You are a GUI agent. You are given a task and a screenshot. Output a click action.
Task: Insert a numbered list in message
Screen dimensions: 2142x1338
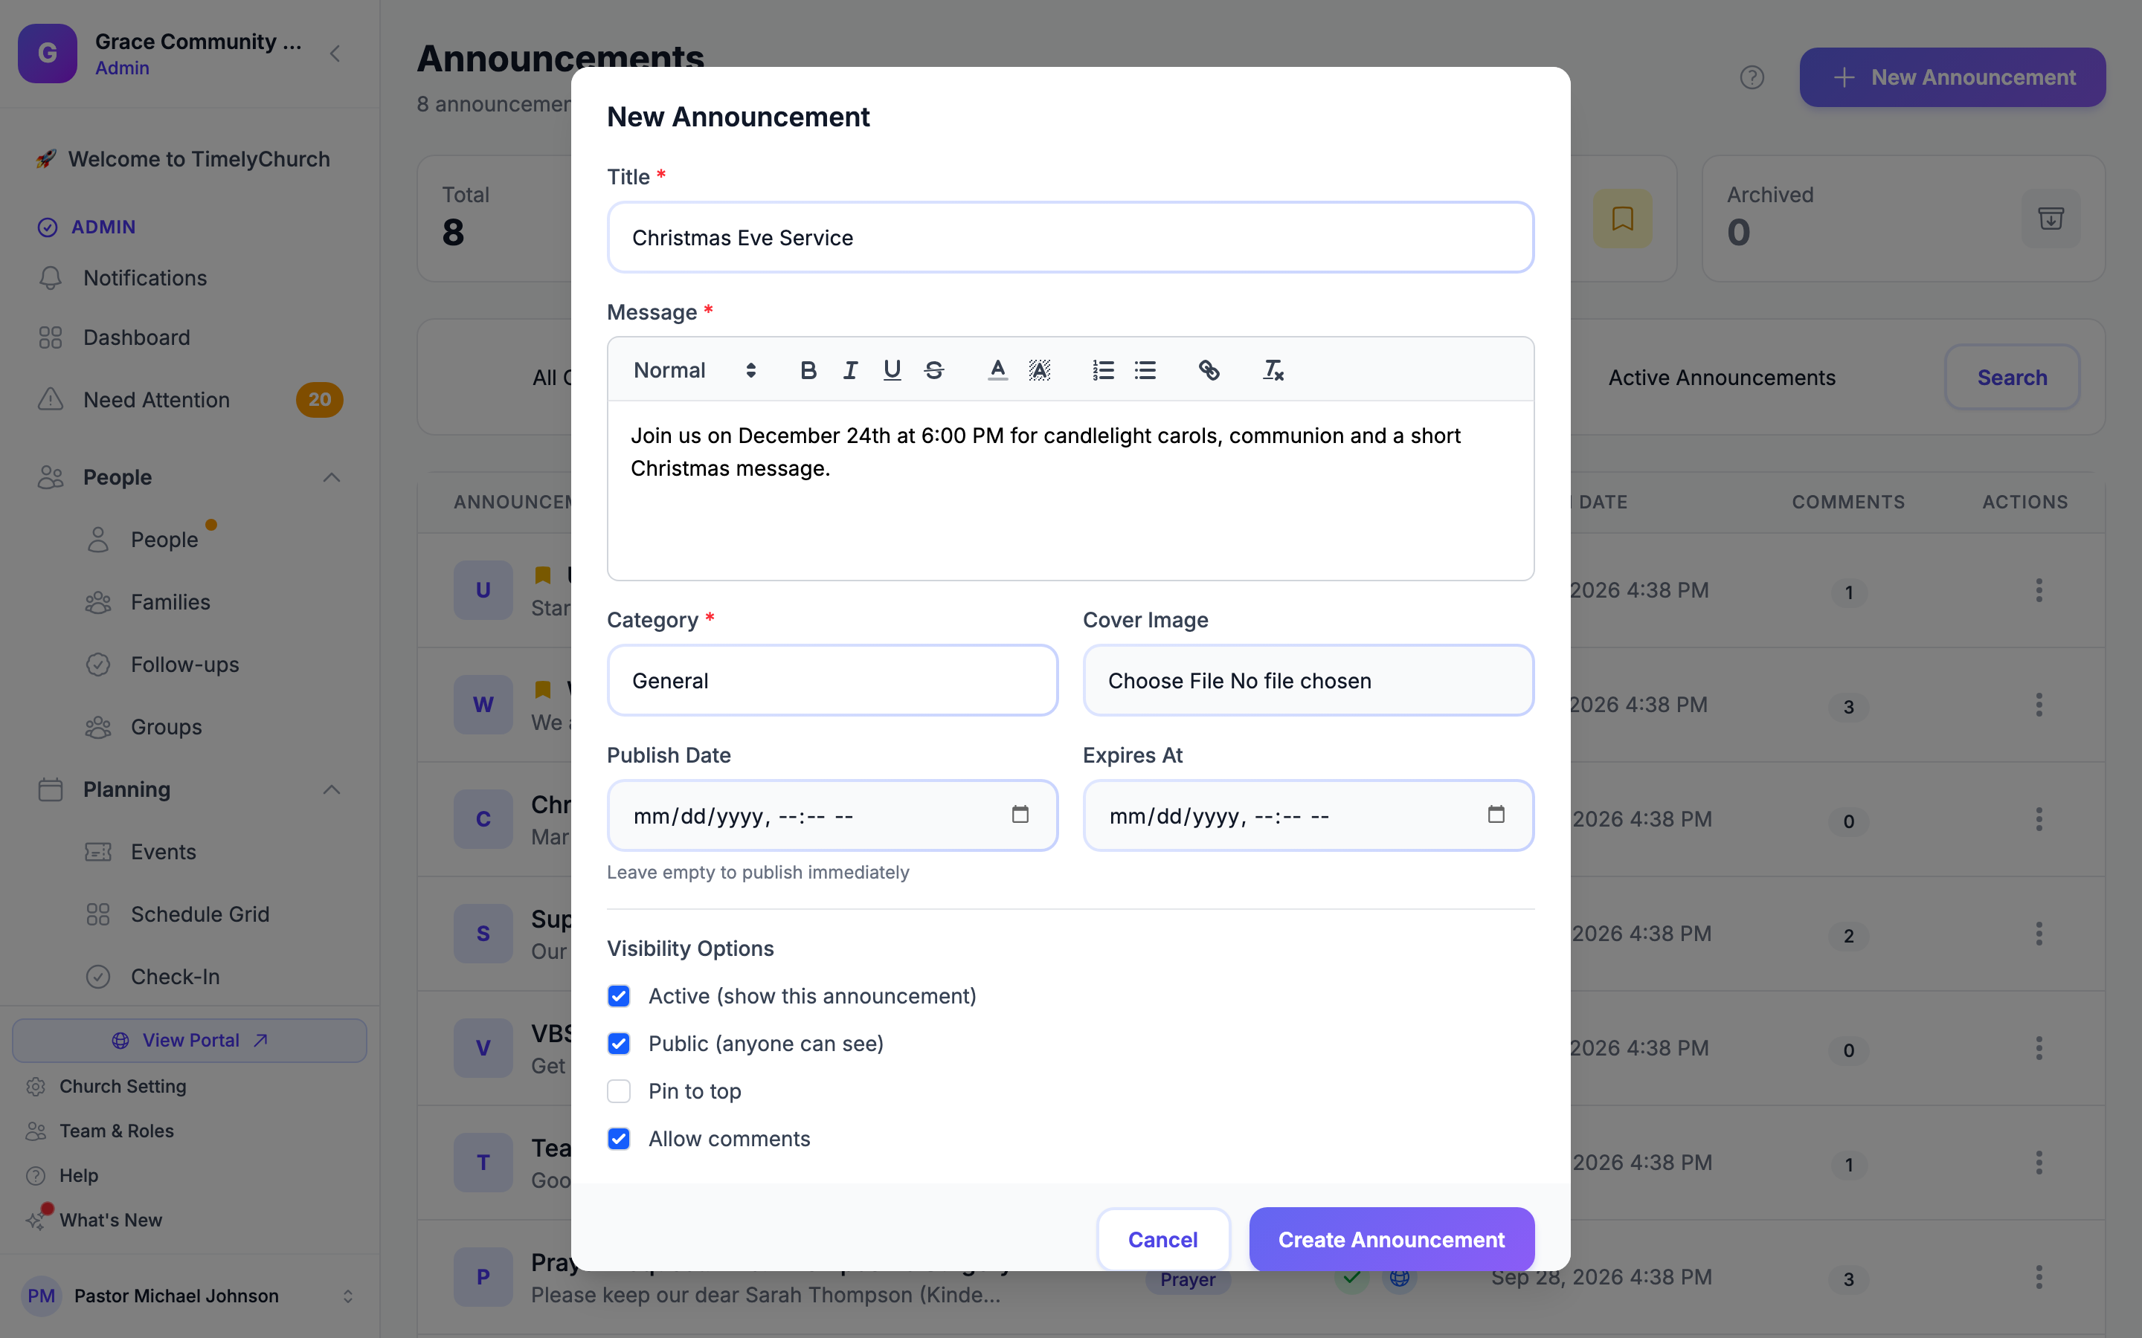pyautogui.click(x=1103, y=370)
